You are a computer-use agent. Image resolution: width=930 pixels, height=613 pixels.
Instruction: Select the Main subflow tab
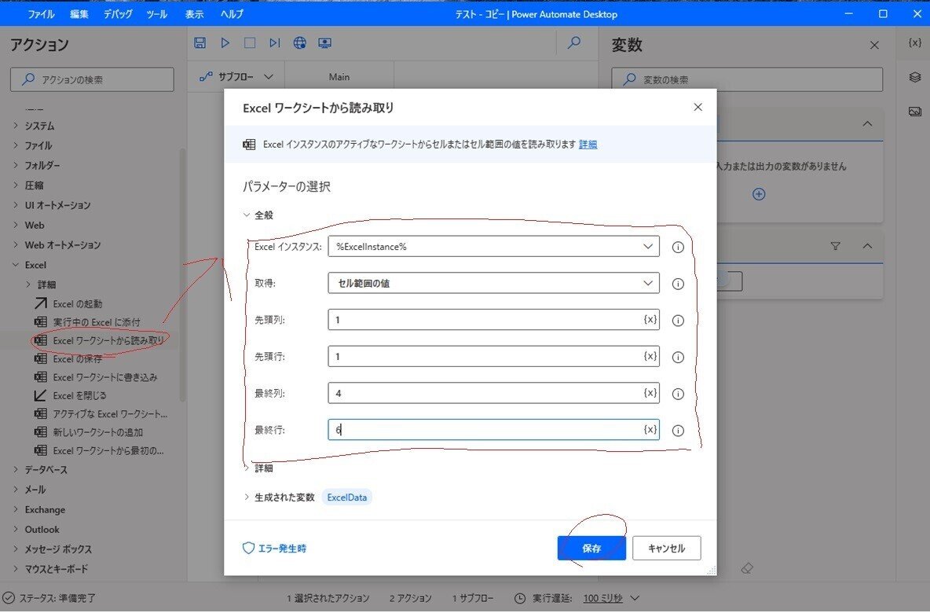tap(339, 76)
